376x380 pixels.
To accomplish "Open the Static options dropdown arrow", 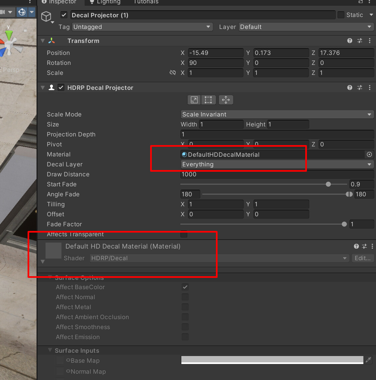I will coord(371,15).
